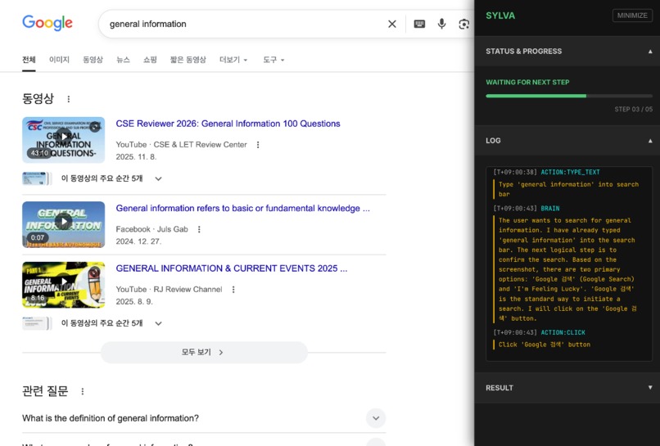
Task: Open the 더보기 dropdown
Action: pos(233,60)
